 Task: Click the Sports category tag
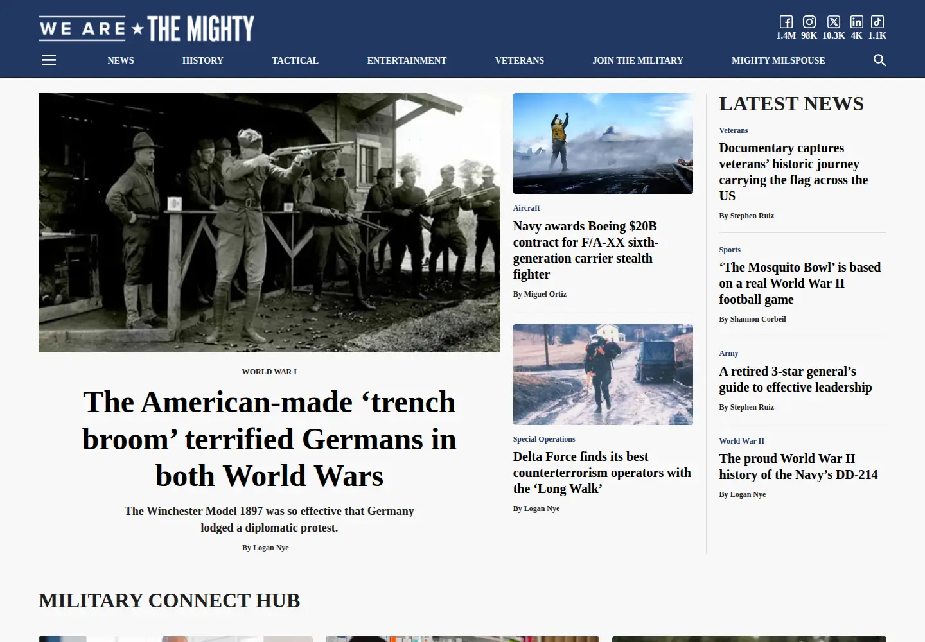click(730, 250)
